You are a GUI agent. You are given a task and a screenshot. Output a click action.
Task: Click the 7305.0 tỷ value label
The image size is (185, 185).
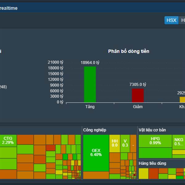pos(138,84)
